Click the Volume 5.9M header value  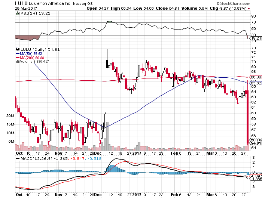[195, 8]
